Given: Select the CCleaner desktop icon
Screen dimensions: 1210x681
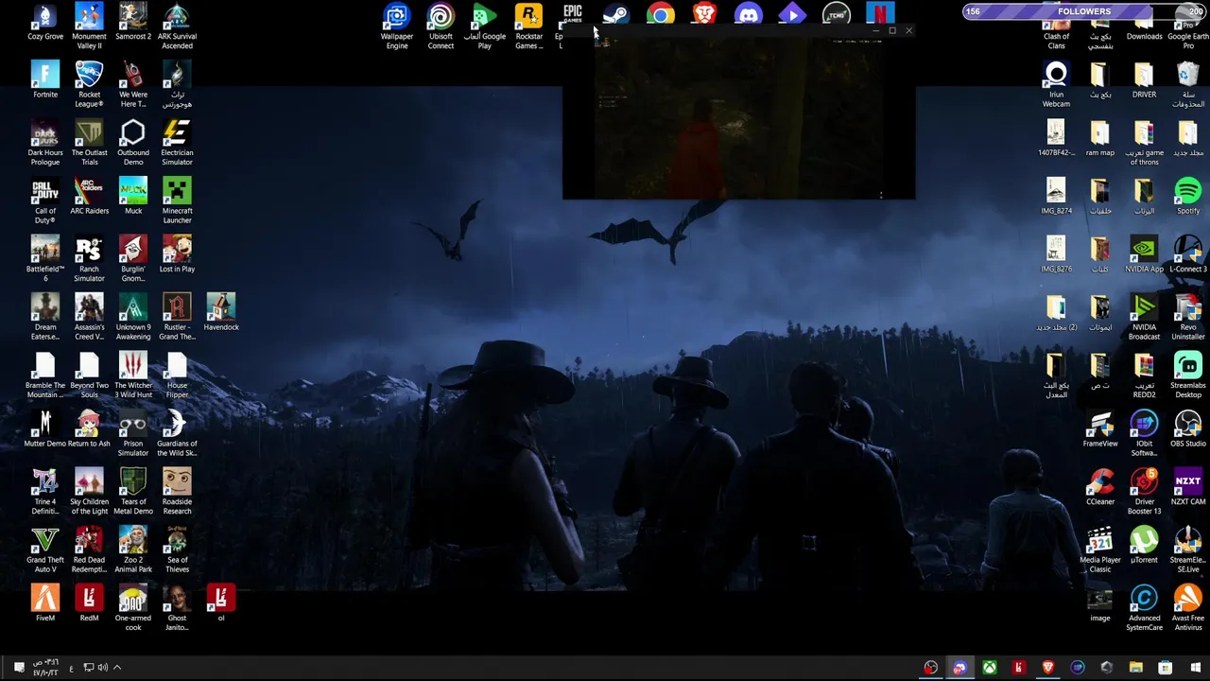Looking at the screenshot, I should tap(1100, 486).
